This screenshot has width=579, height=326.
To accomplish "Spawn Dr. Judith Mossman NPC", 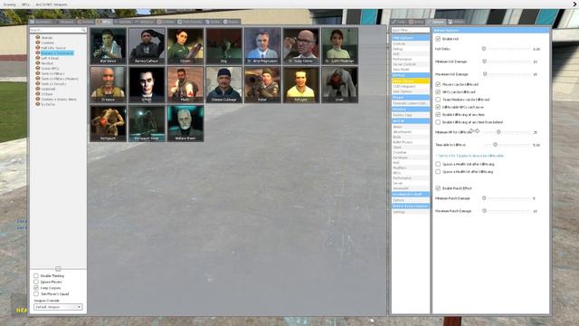I will click(x=340, y=46).
